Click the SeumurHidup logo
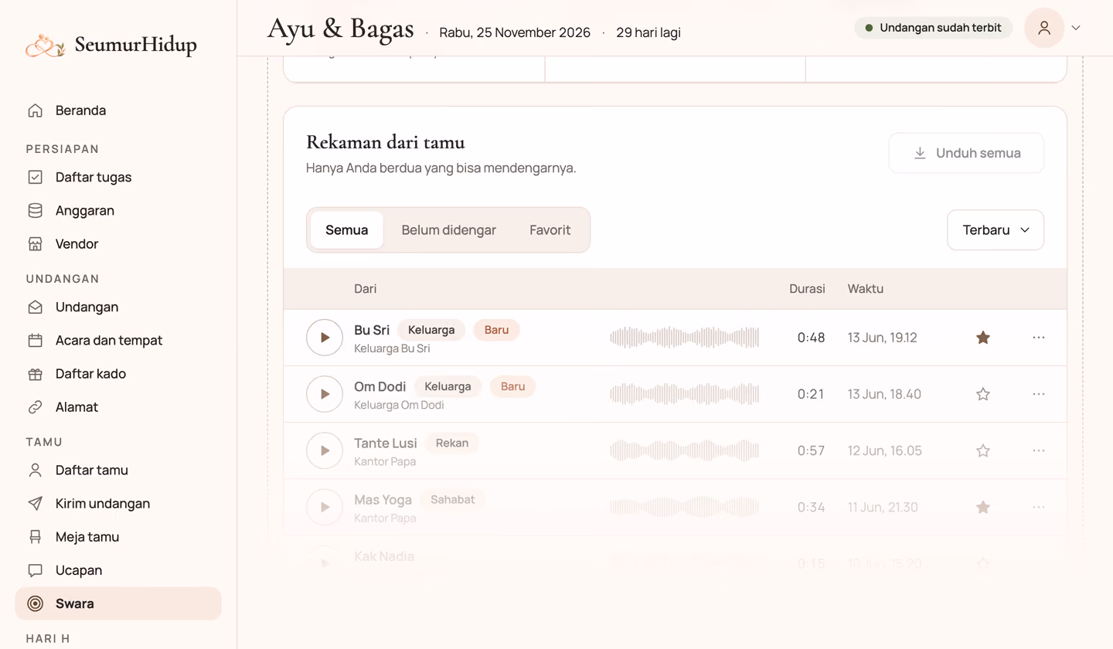Screen dimensions: 1113x649 pos(111,46)
